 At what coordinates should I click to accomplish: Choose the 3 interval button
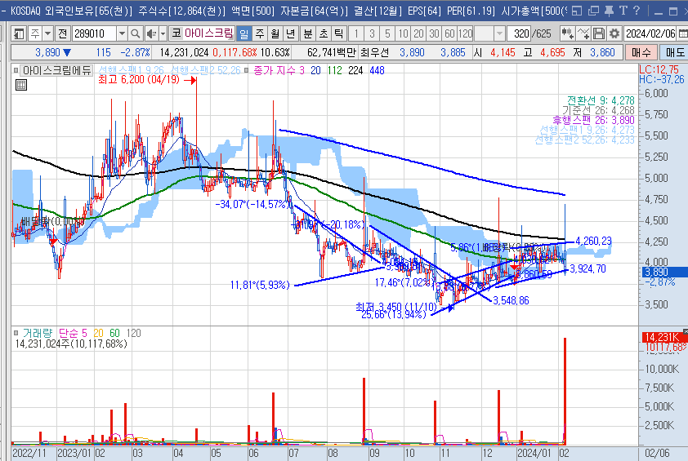tap(372, 33)
